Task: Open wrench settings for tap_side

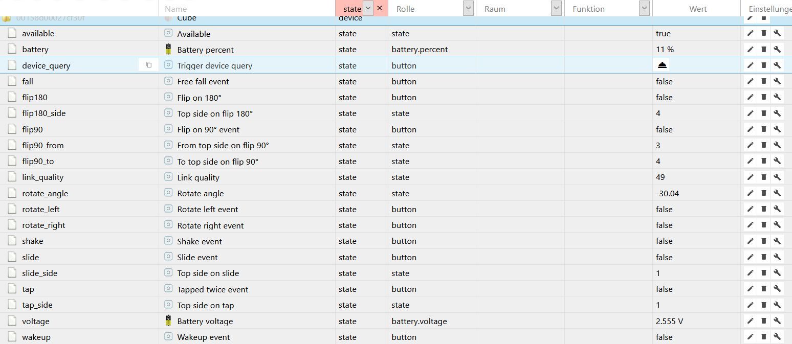Action: coord(777,305)
